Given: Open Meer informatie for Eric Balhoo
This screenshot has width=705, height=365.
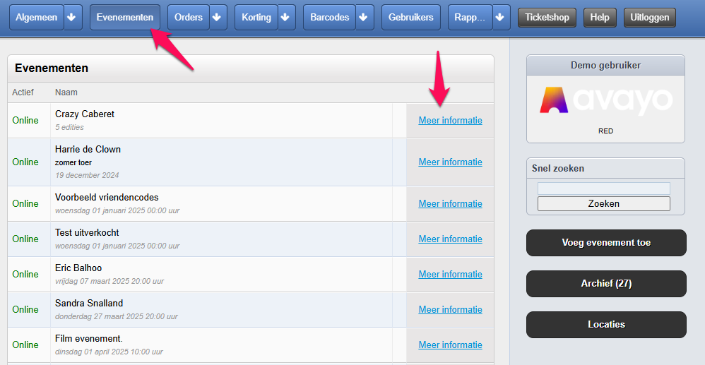Looking at the screenshot, I should (451, 274).
